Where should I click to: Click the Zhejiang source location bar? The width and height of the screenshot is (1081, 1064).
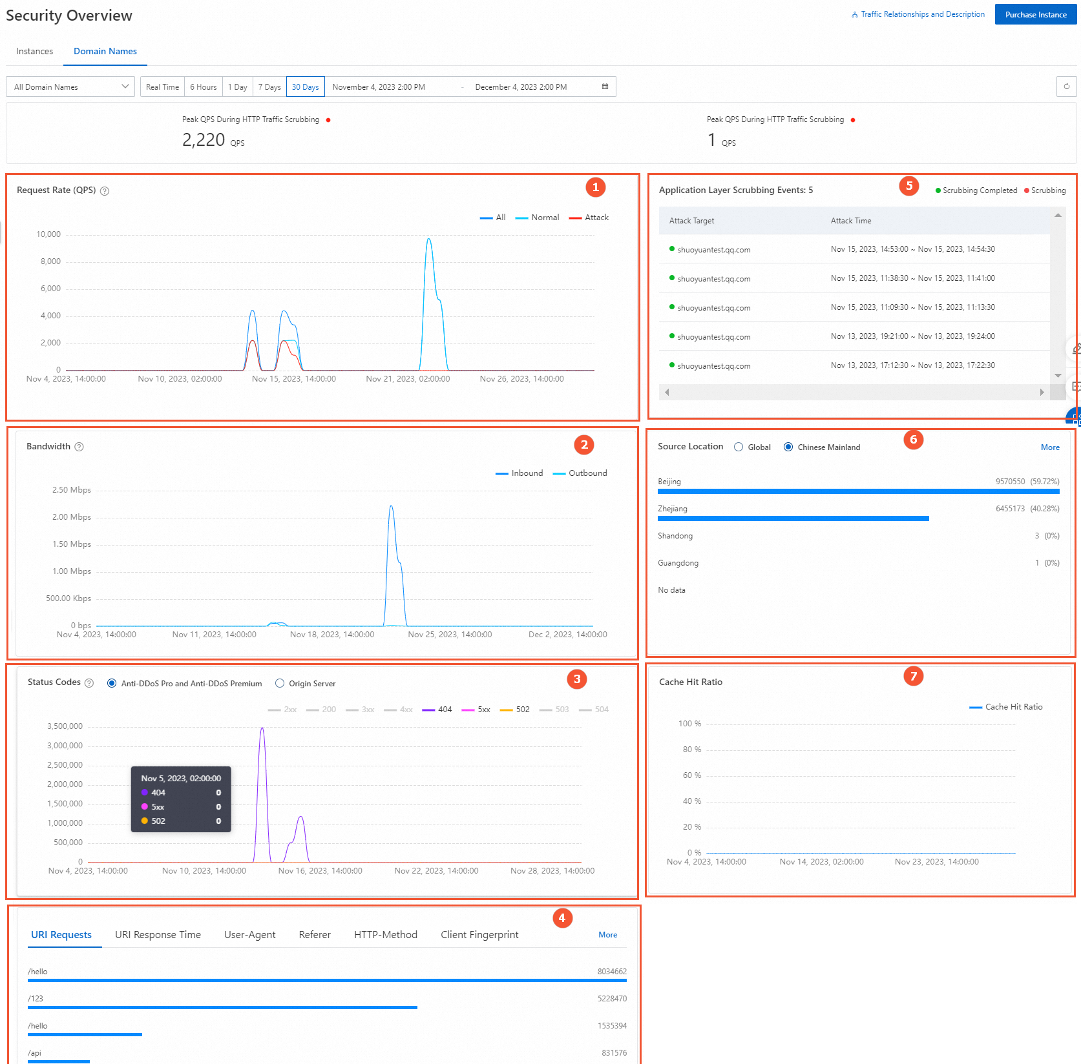tap(793, 518)
